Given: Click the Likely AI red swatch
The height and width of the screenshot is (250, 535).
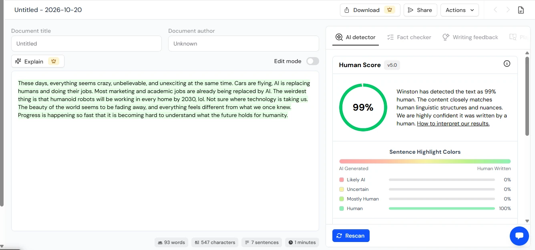Looking at the screenshot, I should point(342,180).
